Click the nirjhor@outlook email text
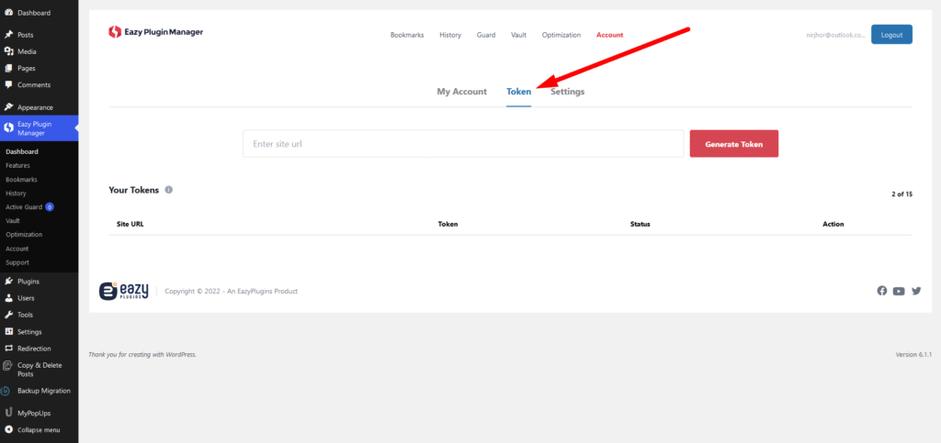The image size is (941, 443). coord(836,36)
